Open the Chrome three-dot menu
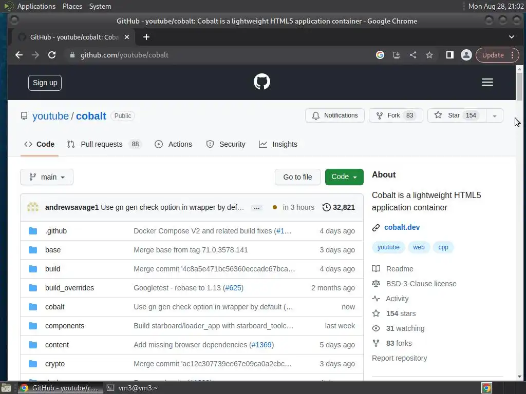The height and width of the screenshot is (394, 526). [x=512, y=55]
